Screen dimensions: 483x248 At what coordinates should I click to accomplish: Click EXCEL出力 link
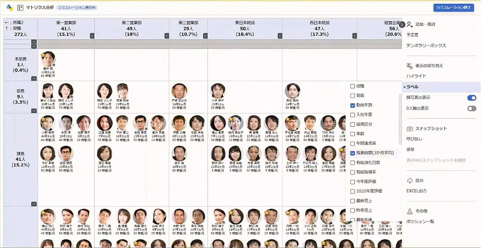pyautogui.click(x=417, y=191)
